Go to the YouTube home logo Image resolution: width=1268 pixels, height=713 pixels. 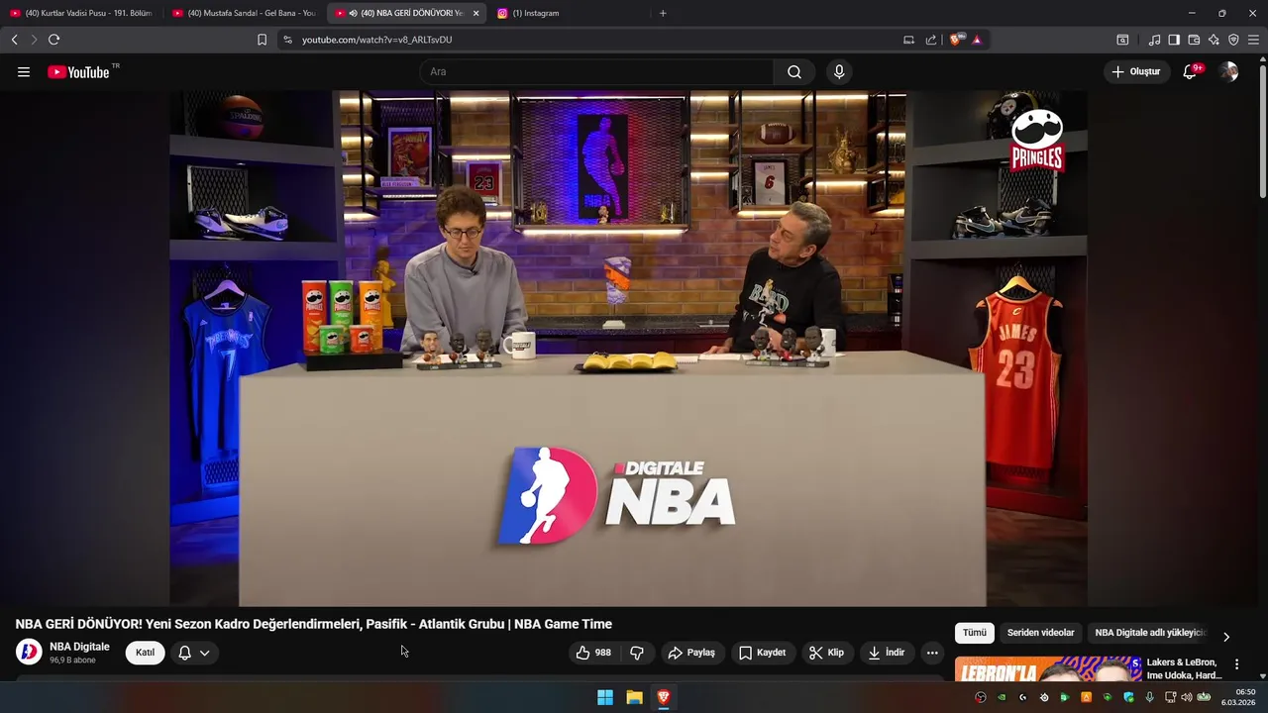78,72
